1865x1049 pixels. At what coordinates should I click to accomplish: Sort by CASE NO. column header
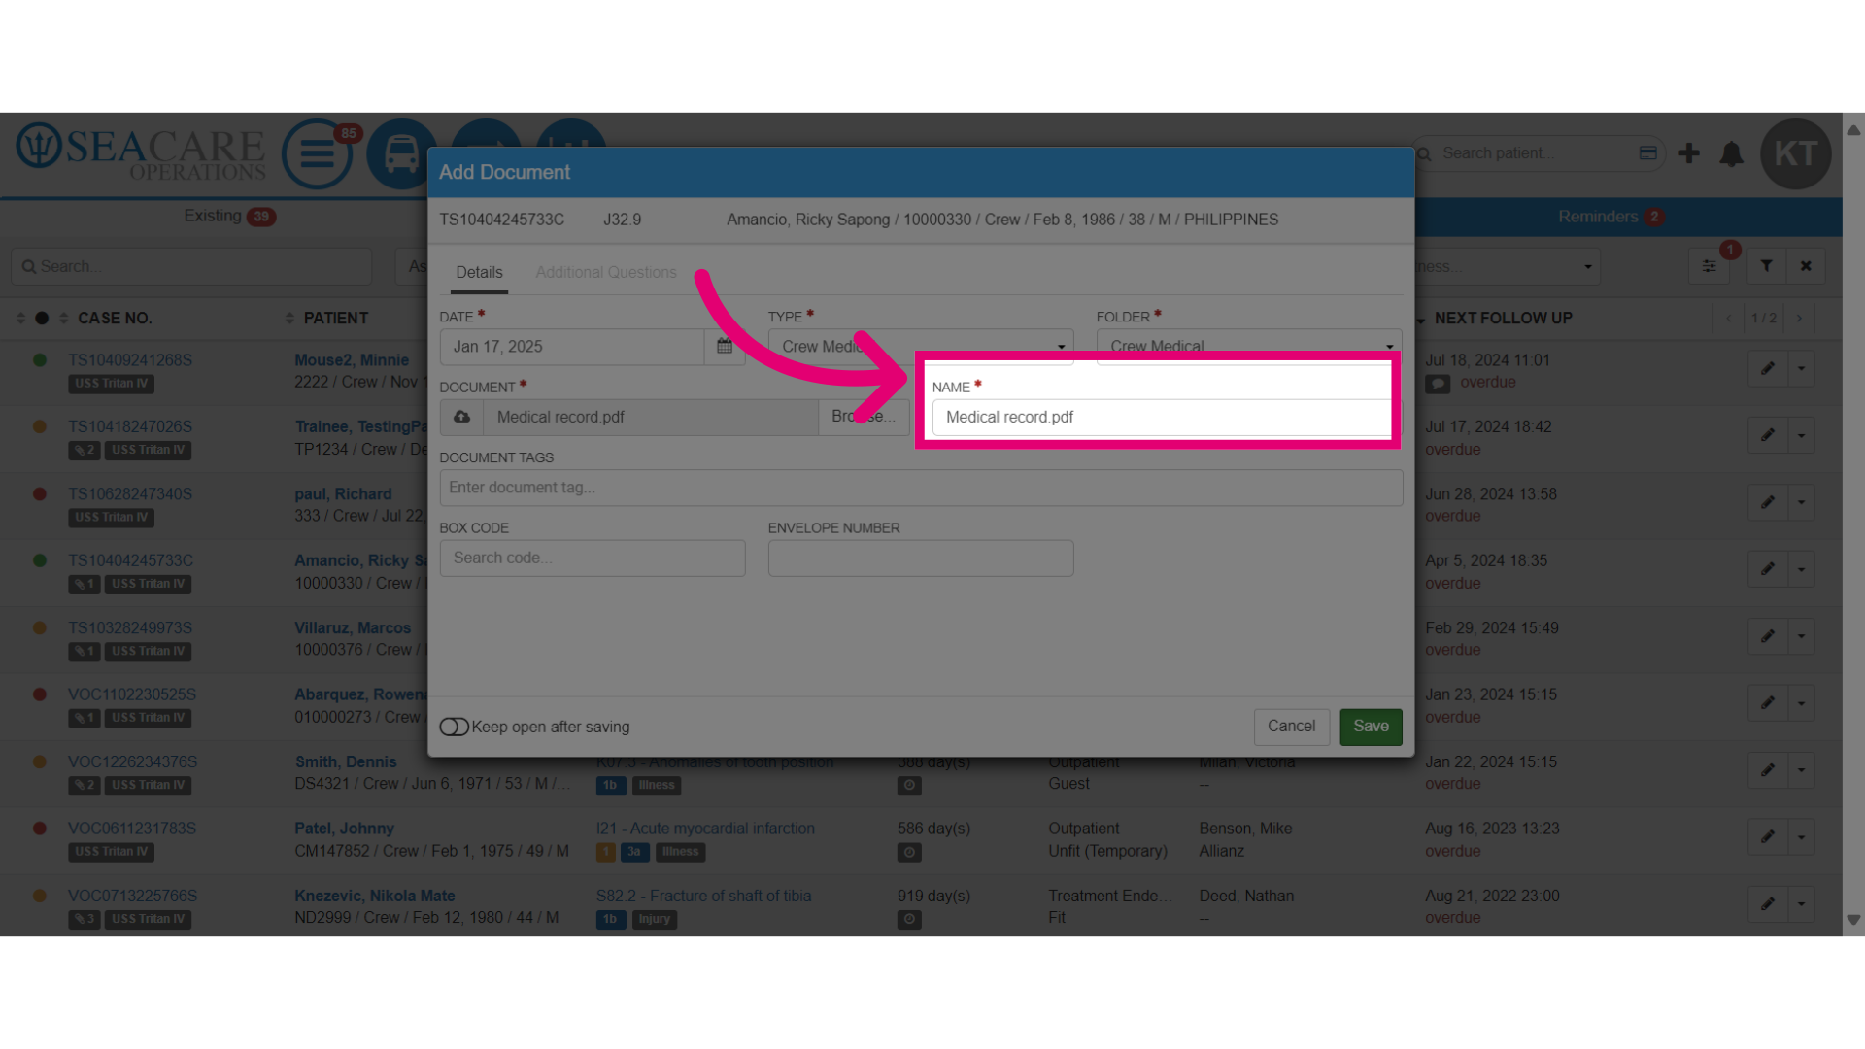click(115, 319)
